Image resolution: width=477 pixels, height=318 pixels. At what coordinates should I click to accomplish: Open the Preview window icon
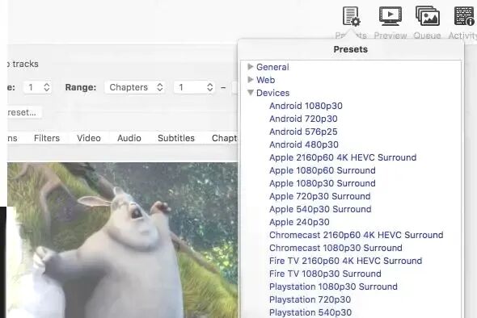390,16
